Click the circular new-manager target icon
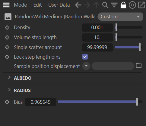This screenshot has height=126, width=146. [132, 5]
